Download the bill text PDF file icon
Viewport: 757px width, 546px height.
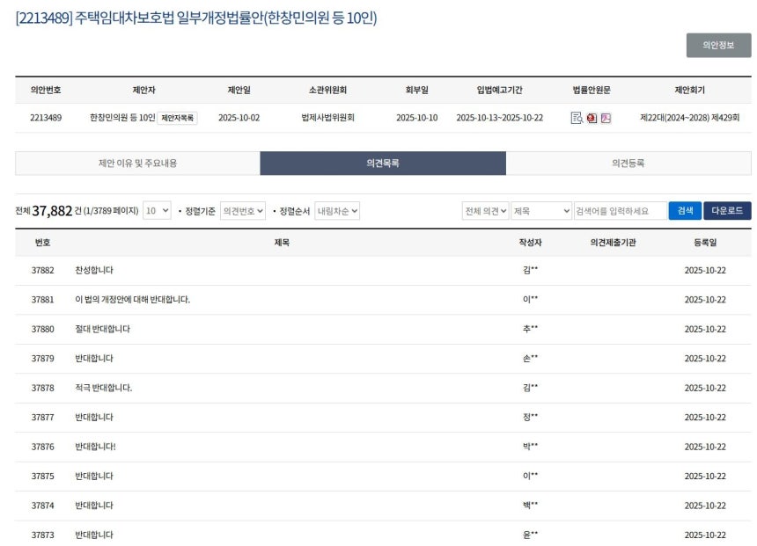coord(606,118)
